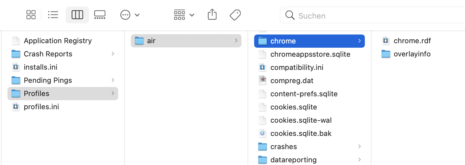The width and height of the screenshot is (465, 165).
Task: Select the compreg.dat file icon
Action: (263, 81)
